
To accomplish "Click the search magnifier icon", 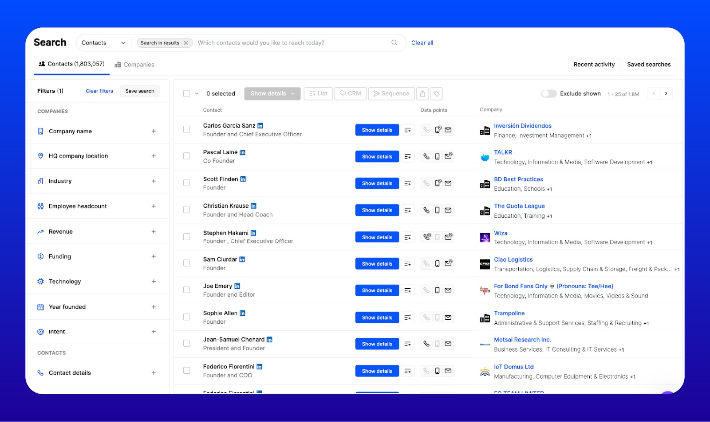I will tap(394, 43).
